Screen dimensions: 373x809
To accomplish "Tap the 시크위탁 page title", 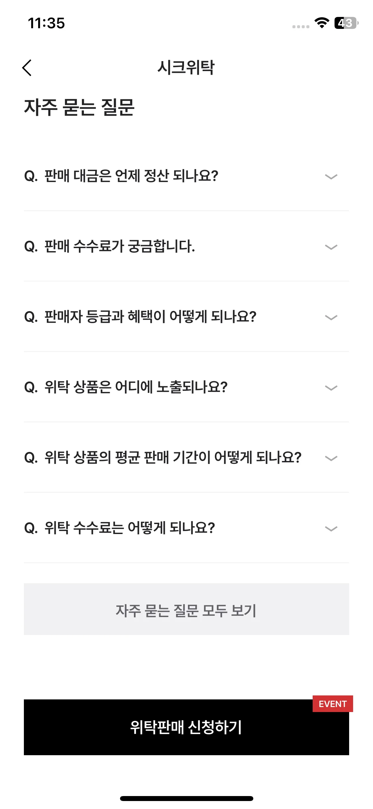I will pyautogui.click(x=186, y=67).
